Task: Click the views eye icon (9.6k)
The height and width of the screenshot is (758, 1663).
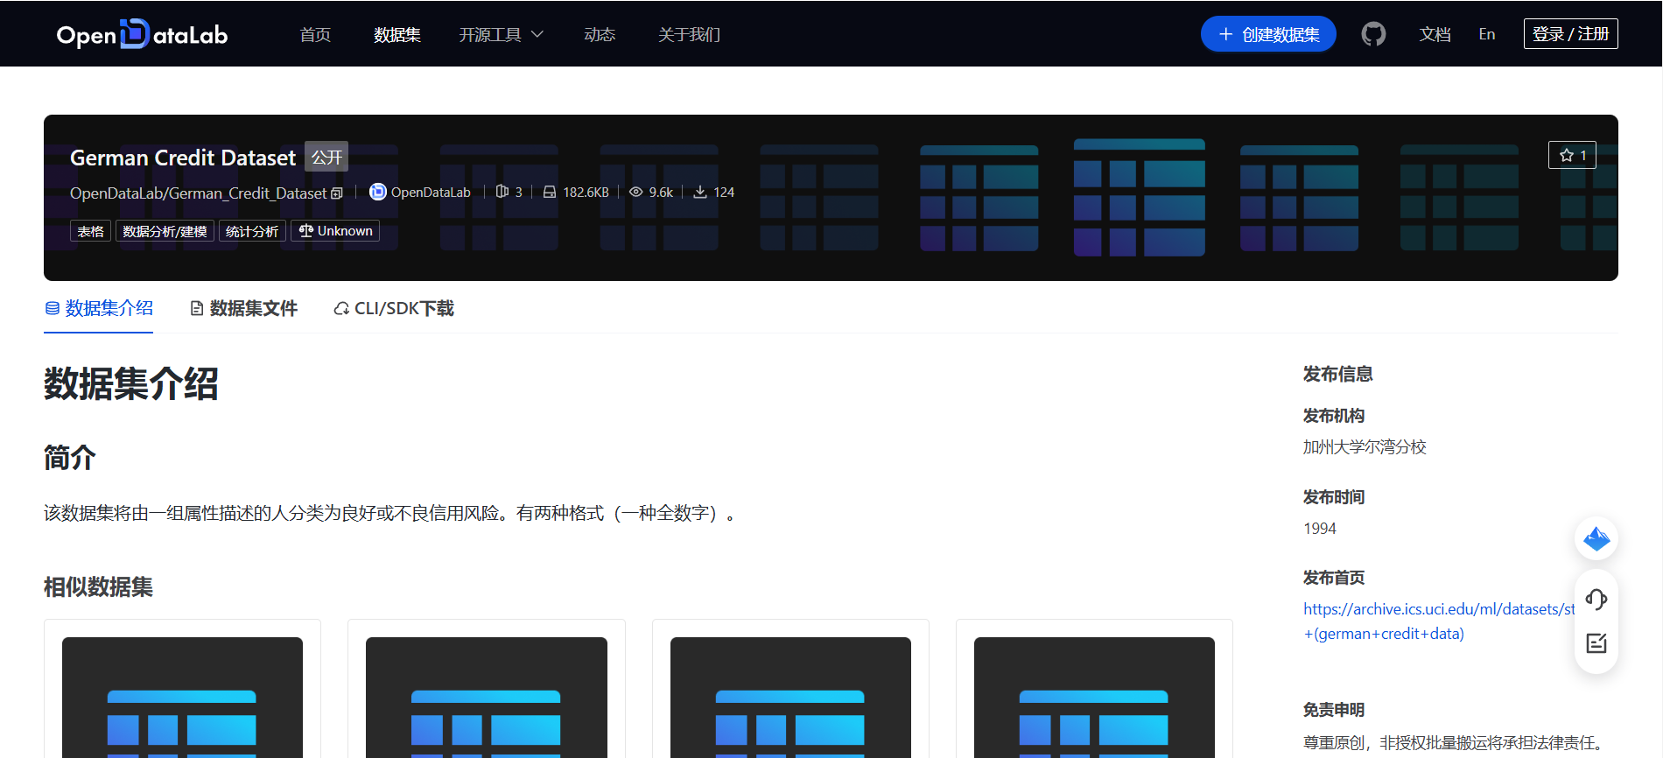Action: pyautogui.click(x=636, y=192)
